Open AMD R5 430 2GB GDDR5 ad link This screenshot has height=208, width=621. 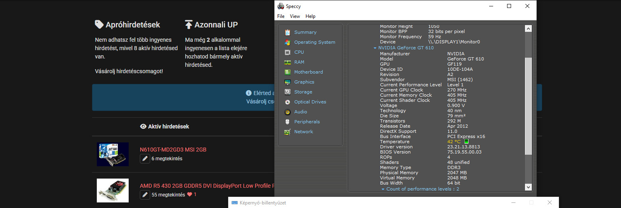[207, 186]
